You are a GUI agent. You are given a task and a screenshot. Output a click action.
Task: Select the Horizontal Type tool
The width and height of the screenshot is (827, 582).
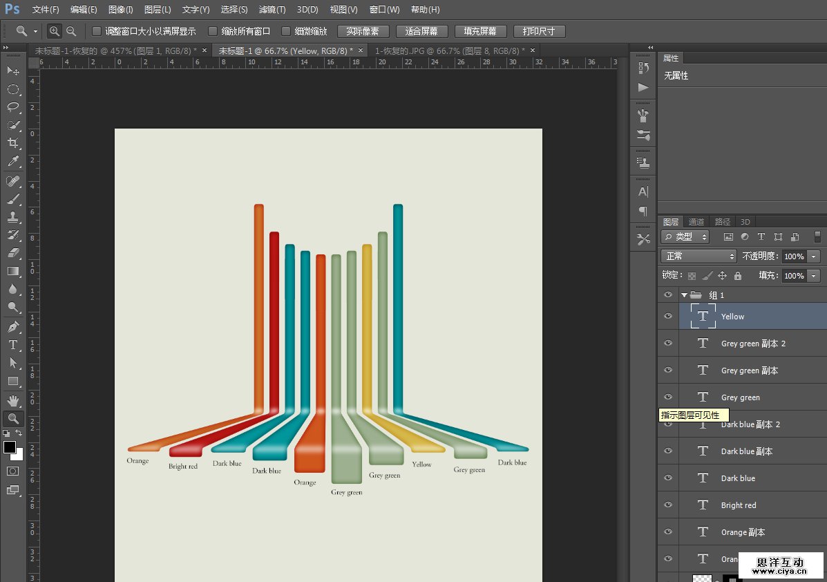point(13,345)
